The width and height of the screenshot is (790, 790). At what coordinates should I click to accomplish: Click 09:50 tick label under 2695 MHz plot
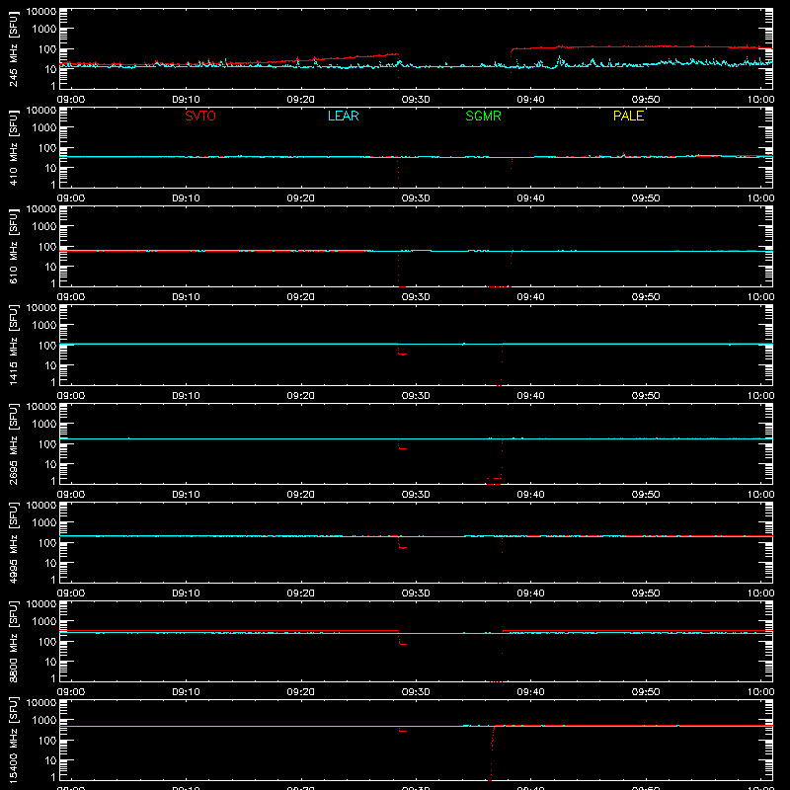[x=646, y=495]
